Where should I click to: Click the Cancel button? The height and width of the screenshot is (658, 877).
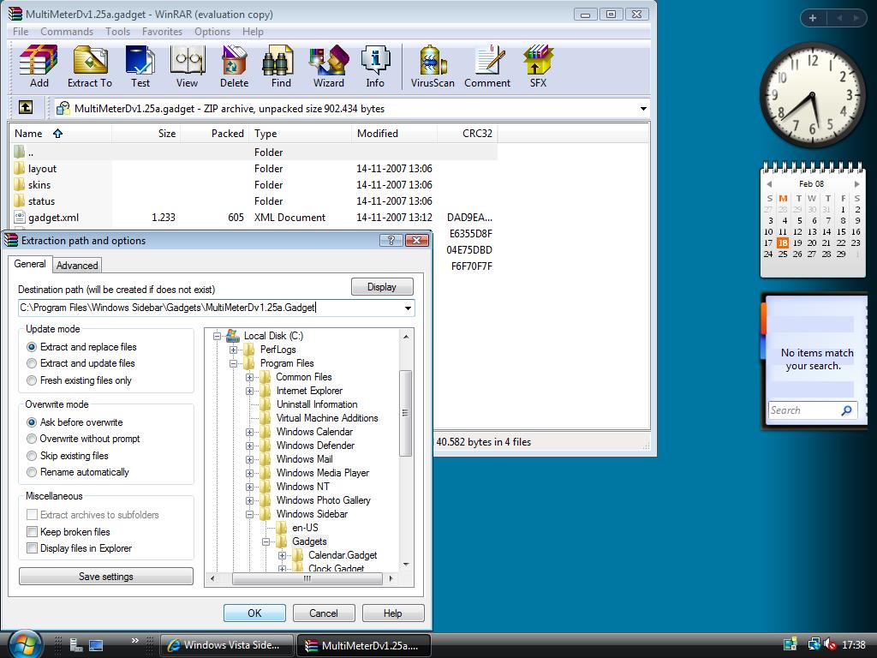pyautogui.click(x=324, y=613)
